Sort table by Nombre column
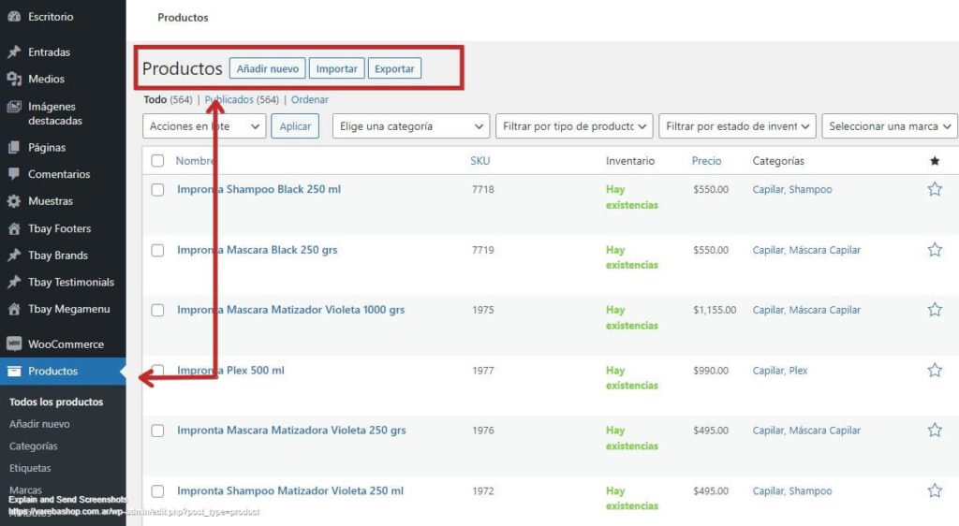Screen dimensions: 959x526 coord(195,161)
